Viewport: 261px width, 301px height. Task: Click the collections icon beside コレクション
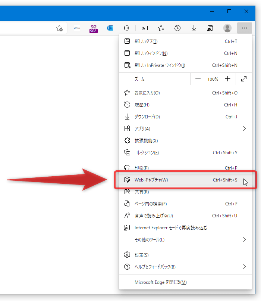pyautogui.click(x=127, y=153)
